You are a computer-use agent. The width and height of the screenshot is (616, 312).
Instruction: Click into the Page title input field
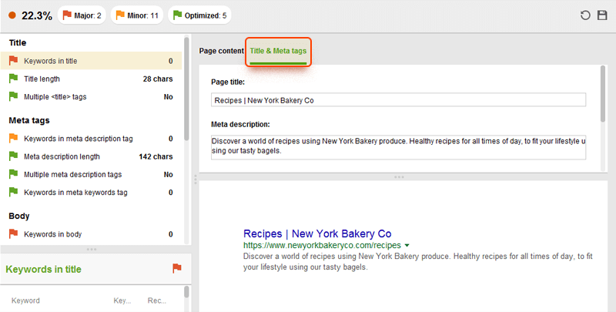click(x=398, y=100)
